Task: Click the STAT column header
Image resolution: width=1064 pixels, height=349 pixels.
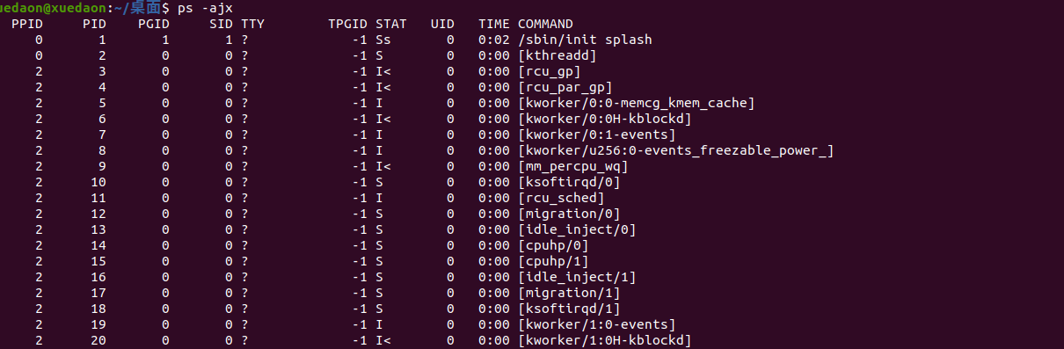Action: point(390,24)
